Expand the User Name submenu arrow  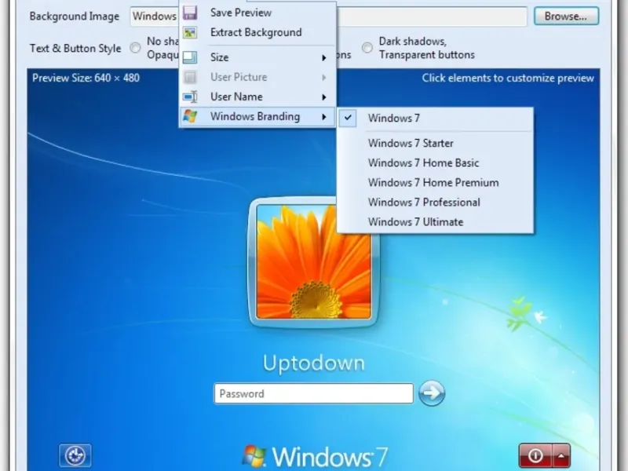pos(324,97)
